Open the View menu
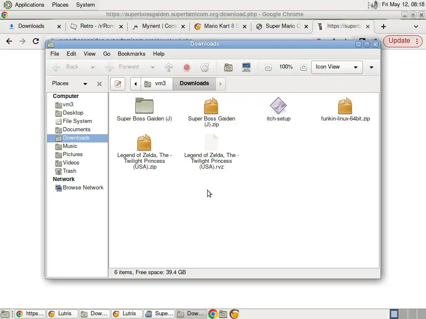426x319 pixels. (89, 54)
